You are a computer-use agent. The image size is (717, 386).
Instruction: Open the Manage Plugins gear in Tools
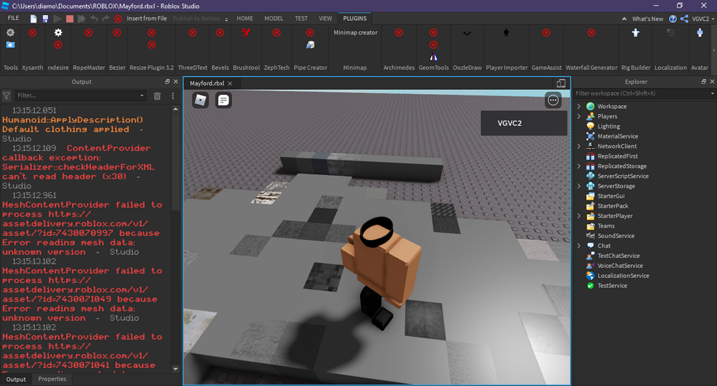click(x=10, y=33)
